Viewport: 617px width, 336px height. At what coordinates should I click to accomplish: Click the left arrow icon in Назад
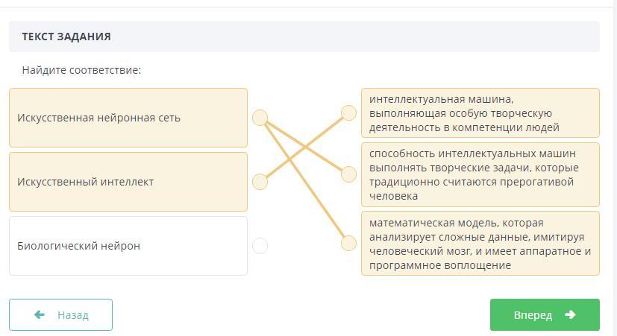click(x=40, y=315)
